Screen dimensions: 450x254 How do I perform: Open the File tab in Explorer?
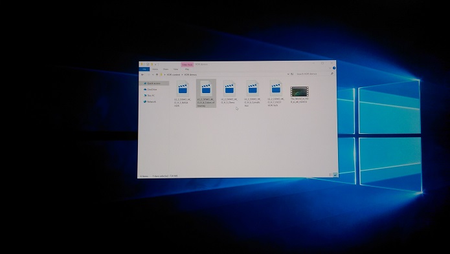(144, 69)
